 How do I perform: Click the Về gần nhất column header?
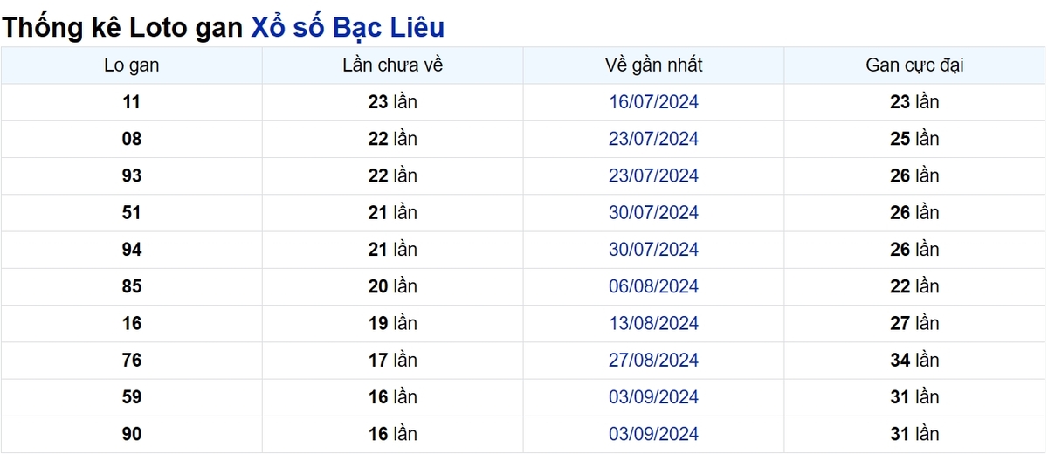pyautogui.click(x=653, y=65)
